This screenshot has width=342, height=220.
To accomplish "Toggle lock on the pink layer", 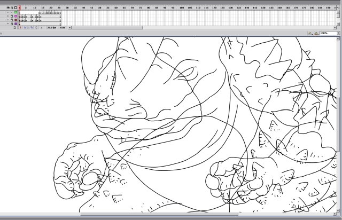I will 12,16.
